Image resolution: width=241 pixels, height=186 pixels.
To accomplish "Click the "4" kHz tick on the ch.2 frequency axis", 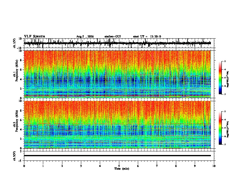I will (x=21, y=129).
